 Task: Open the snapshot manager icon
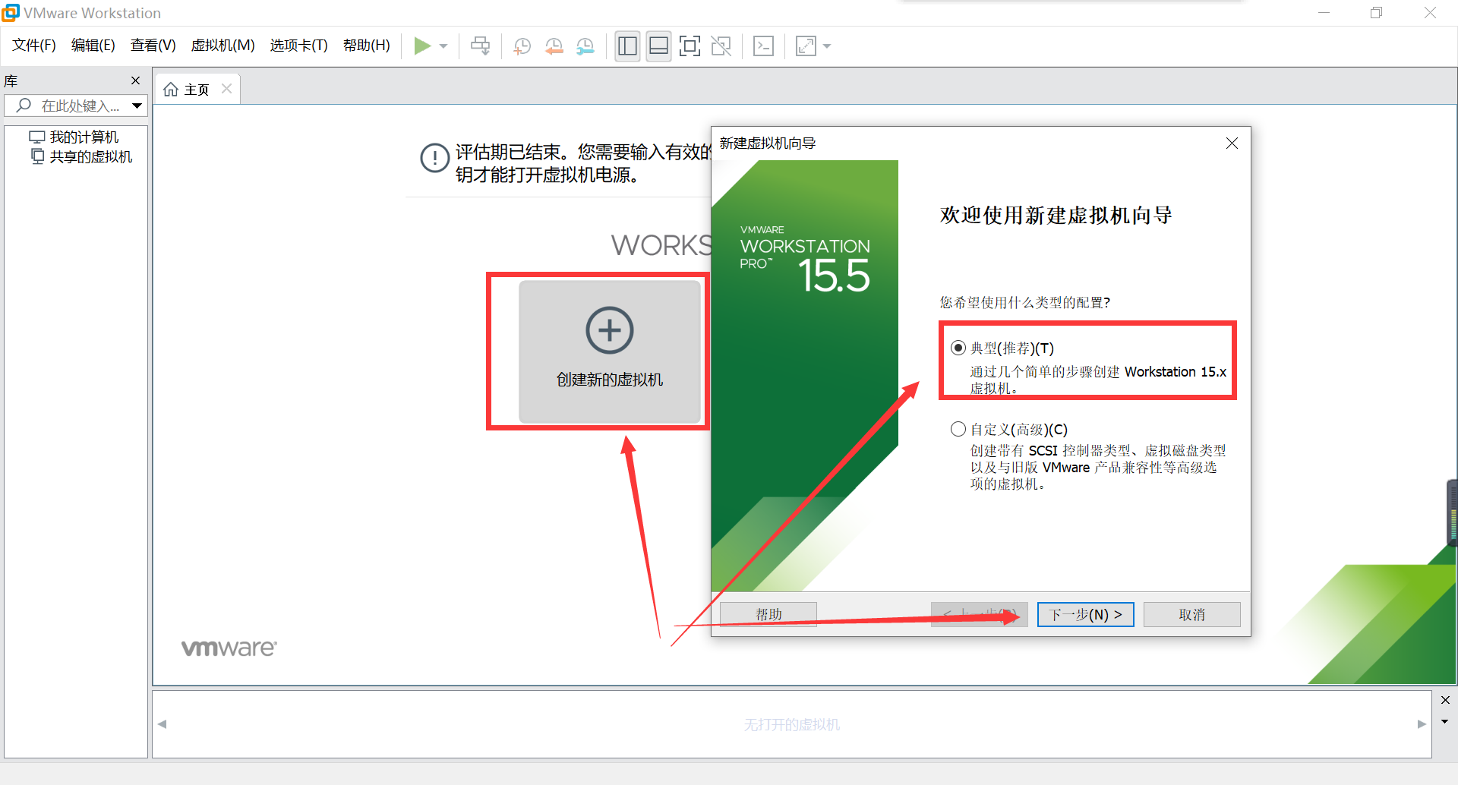(585, 46)
